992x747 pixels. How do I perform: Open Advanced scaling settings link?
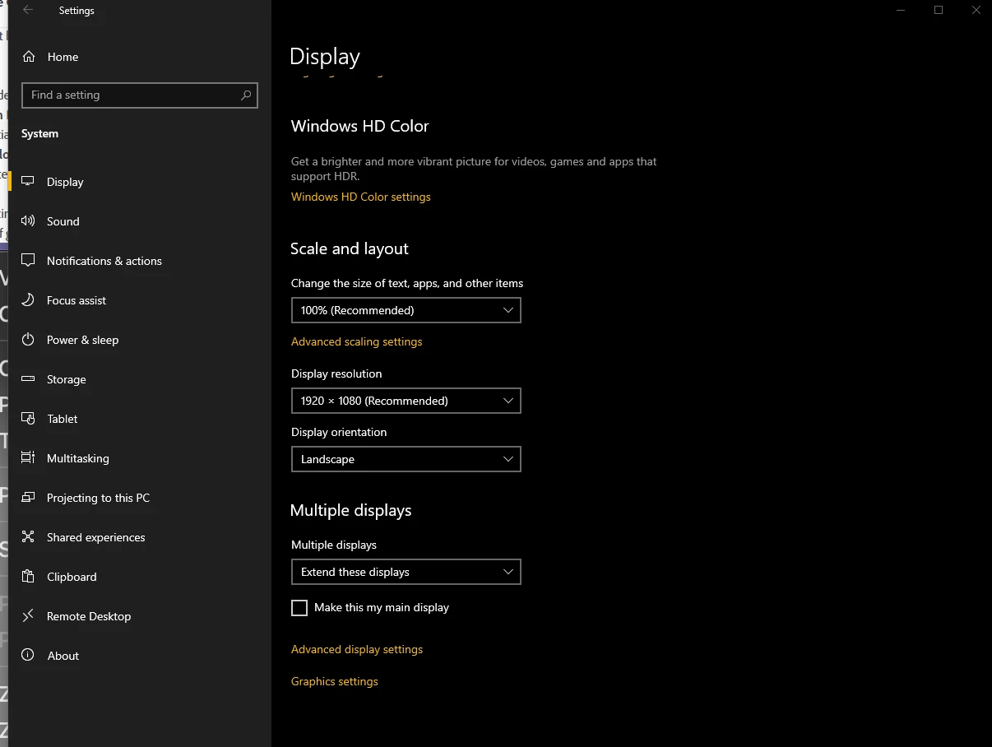[357, 341]
